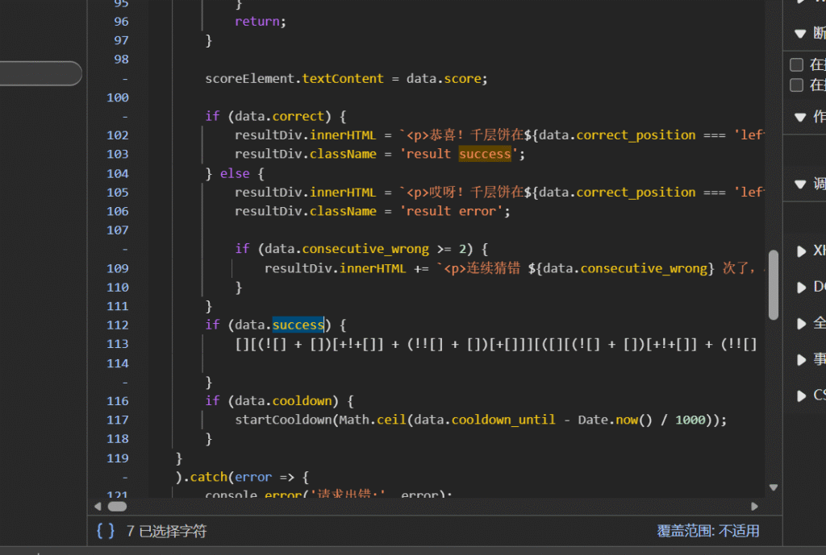
Task: Expand the DOM breakpoints section
Action: pyautogui.click(x=801, y=287)
